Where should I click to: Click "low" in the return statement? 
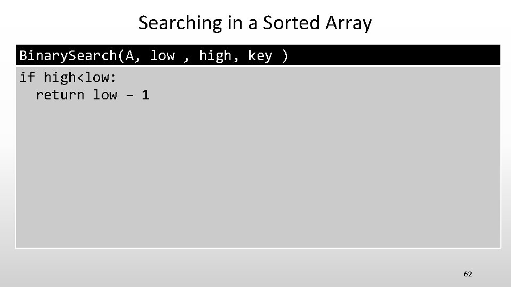coord(105,95)
